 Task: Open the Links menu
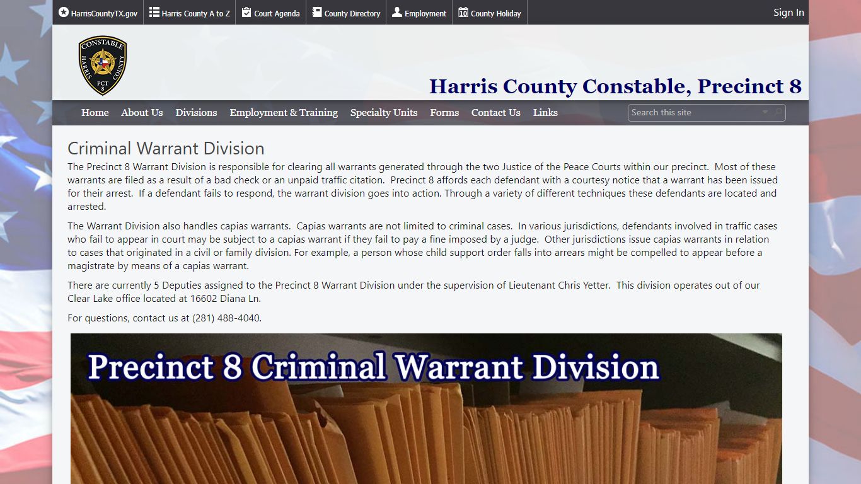545,113
